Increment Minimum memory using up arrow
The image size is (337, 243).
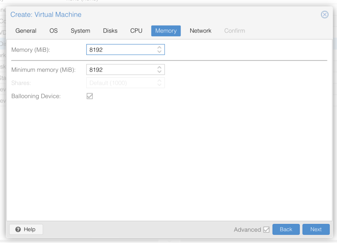159,68
